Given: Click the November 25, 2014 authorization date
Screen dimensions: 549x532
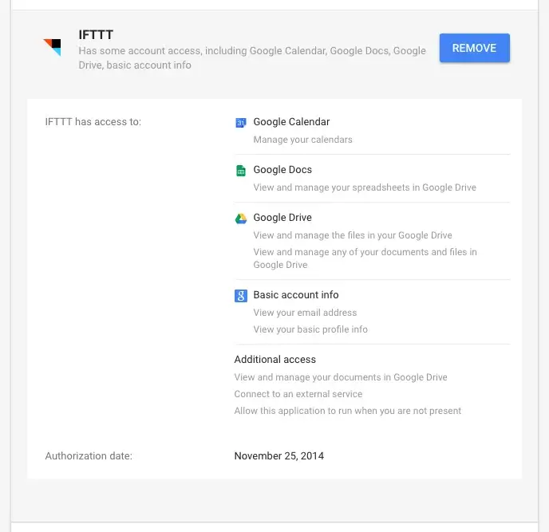Looking at the screenshot, I should click(278, 456).
